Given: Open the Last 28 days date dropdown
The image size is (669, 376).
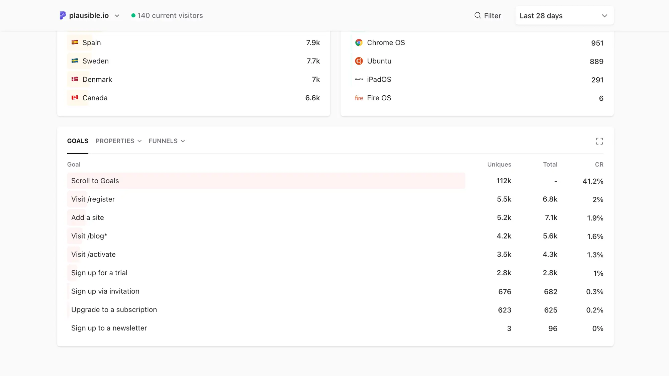Looking at the screenshot, I should (x=564, y=16).
